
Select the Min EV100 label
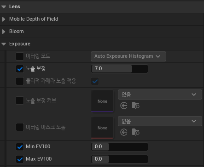[38, 146]
